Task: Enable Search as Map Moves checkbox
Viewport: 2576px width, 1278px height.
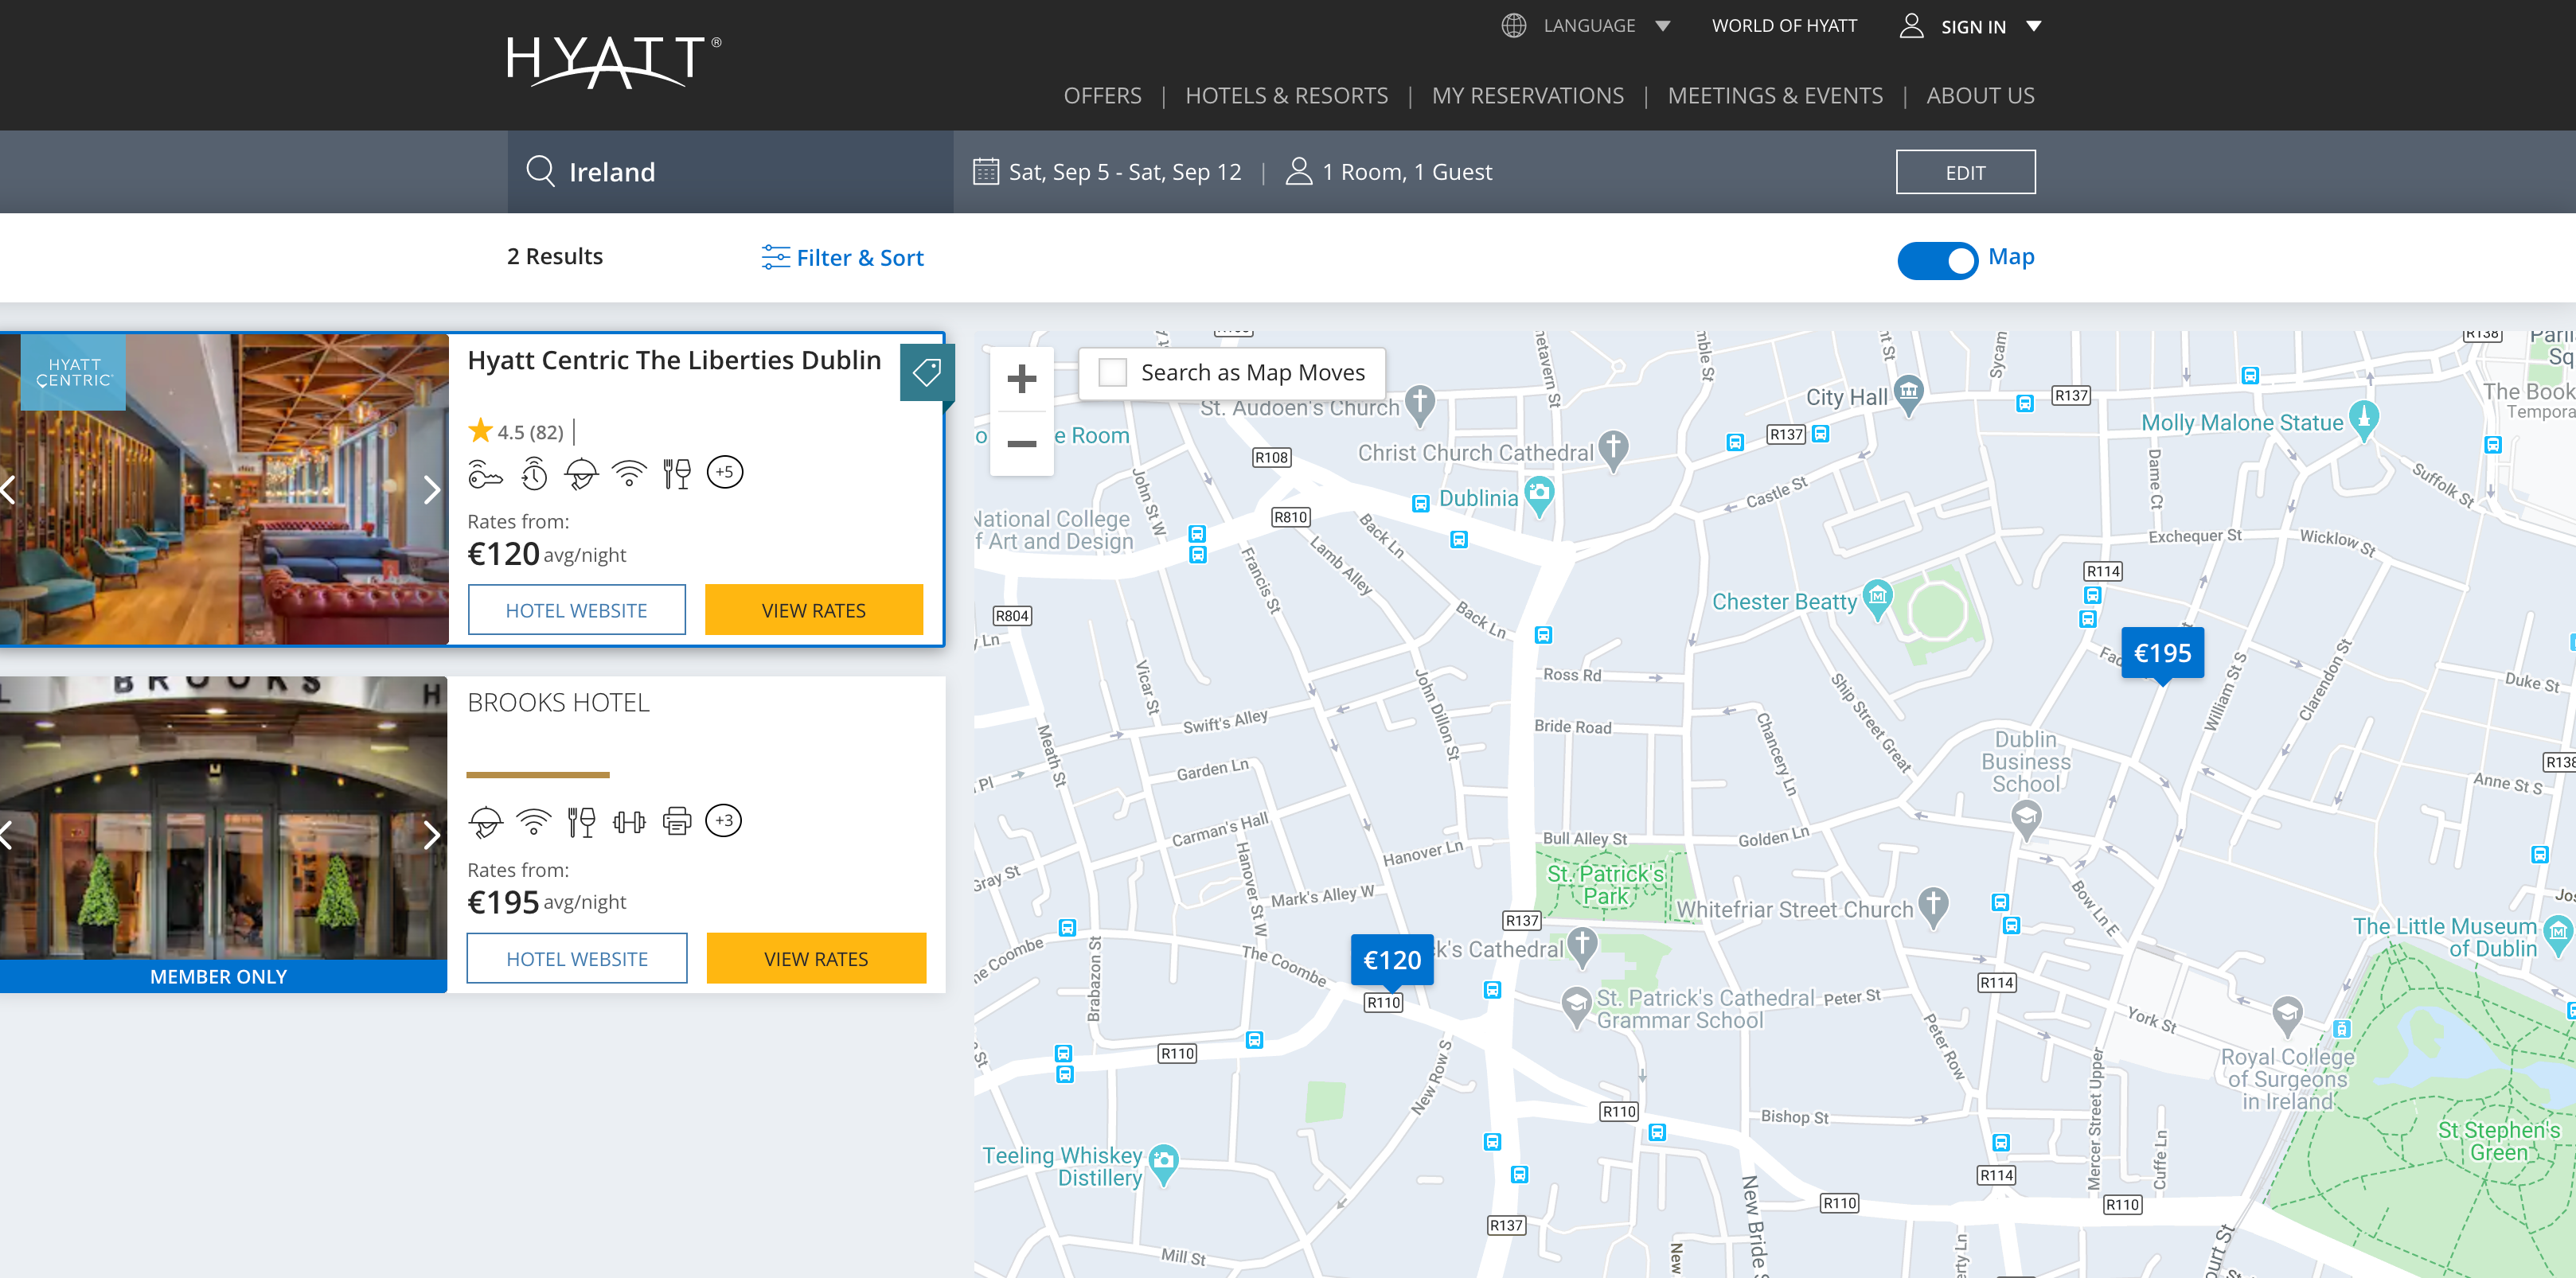Action: (1112, 373)
